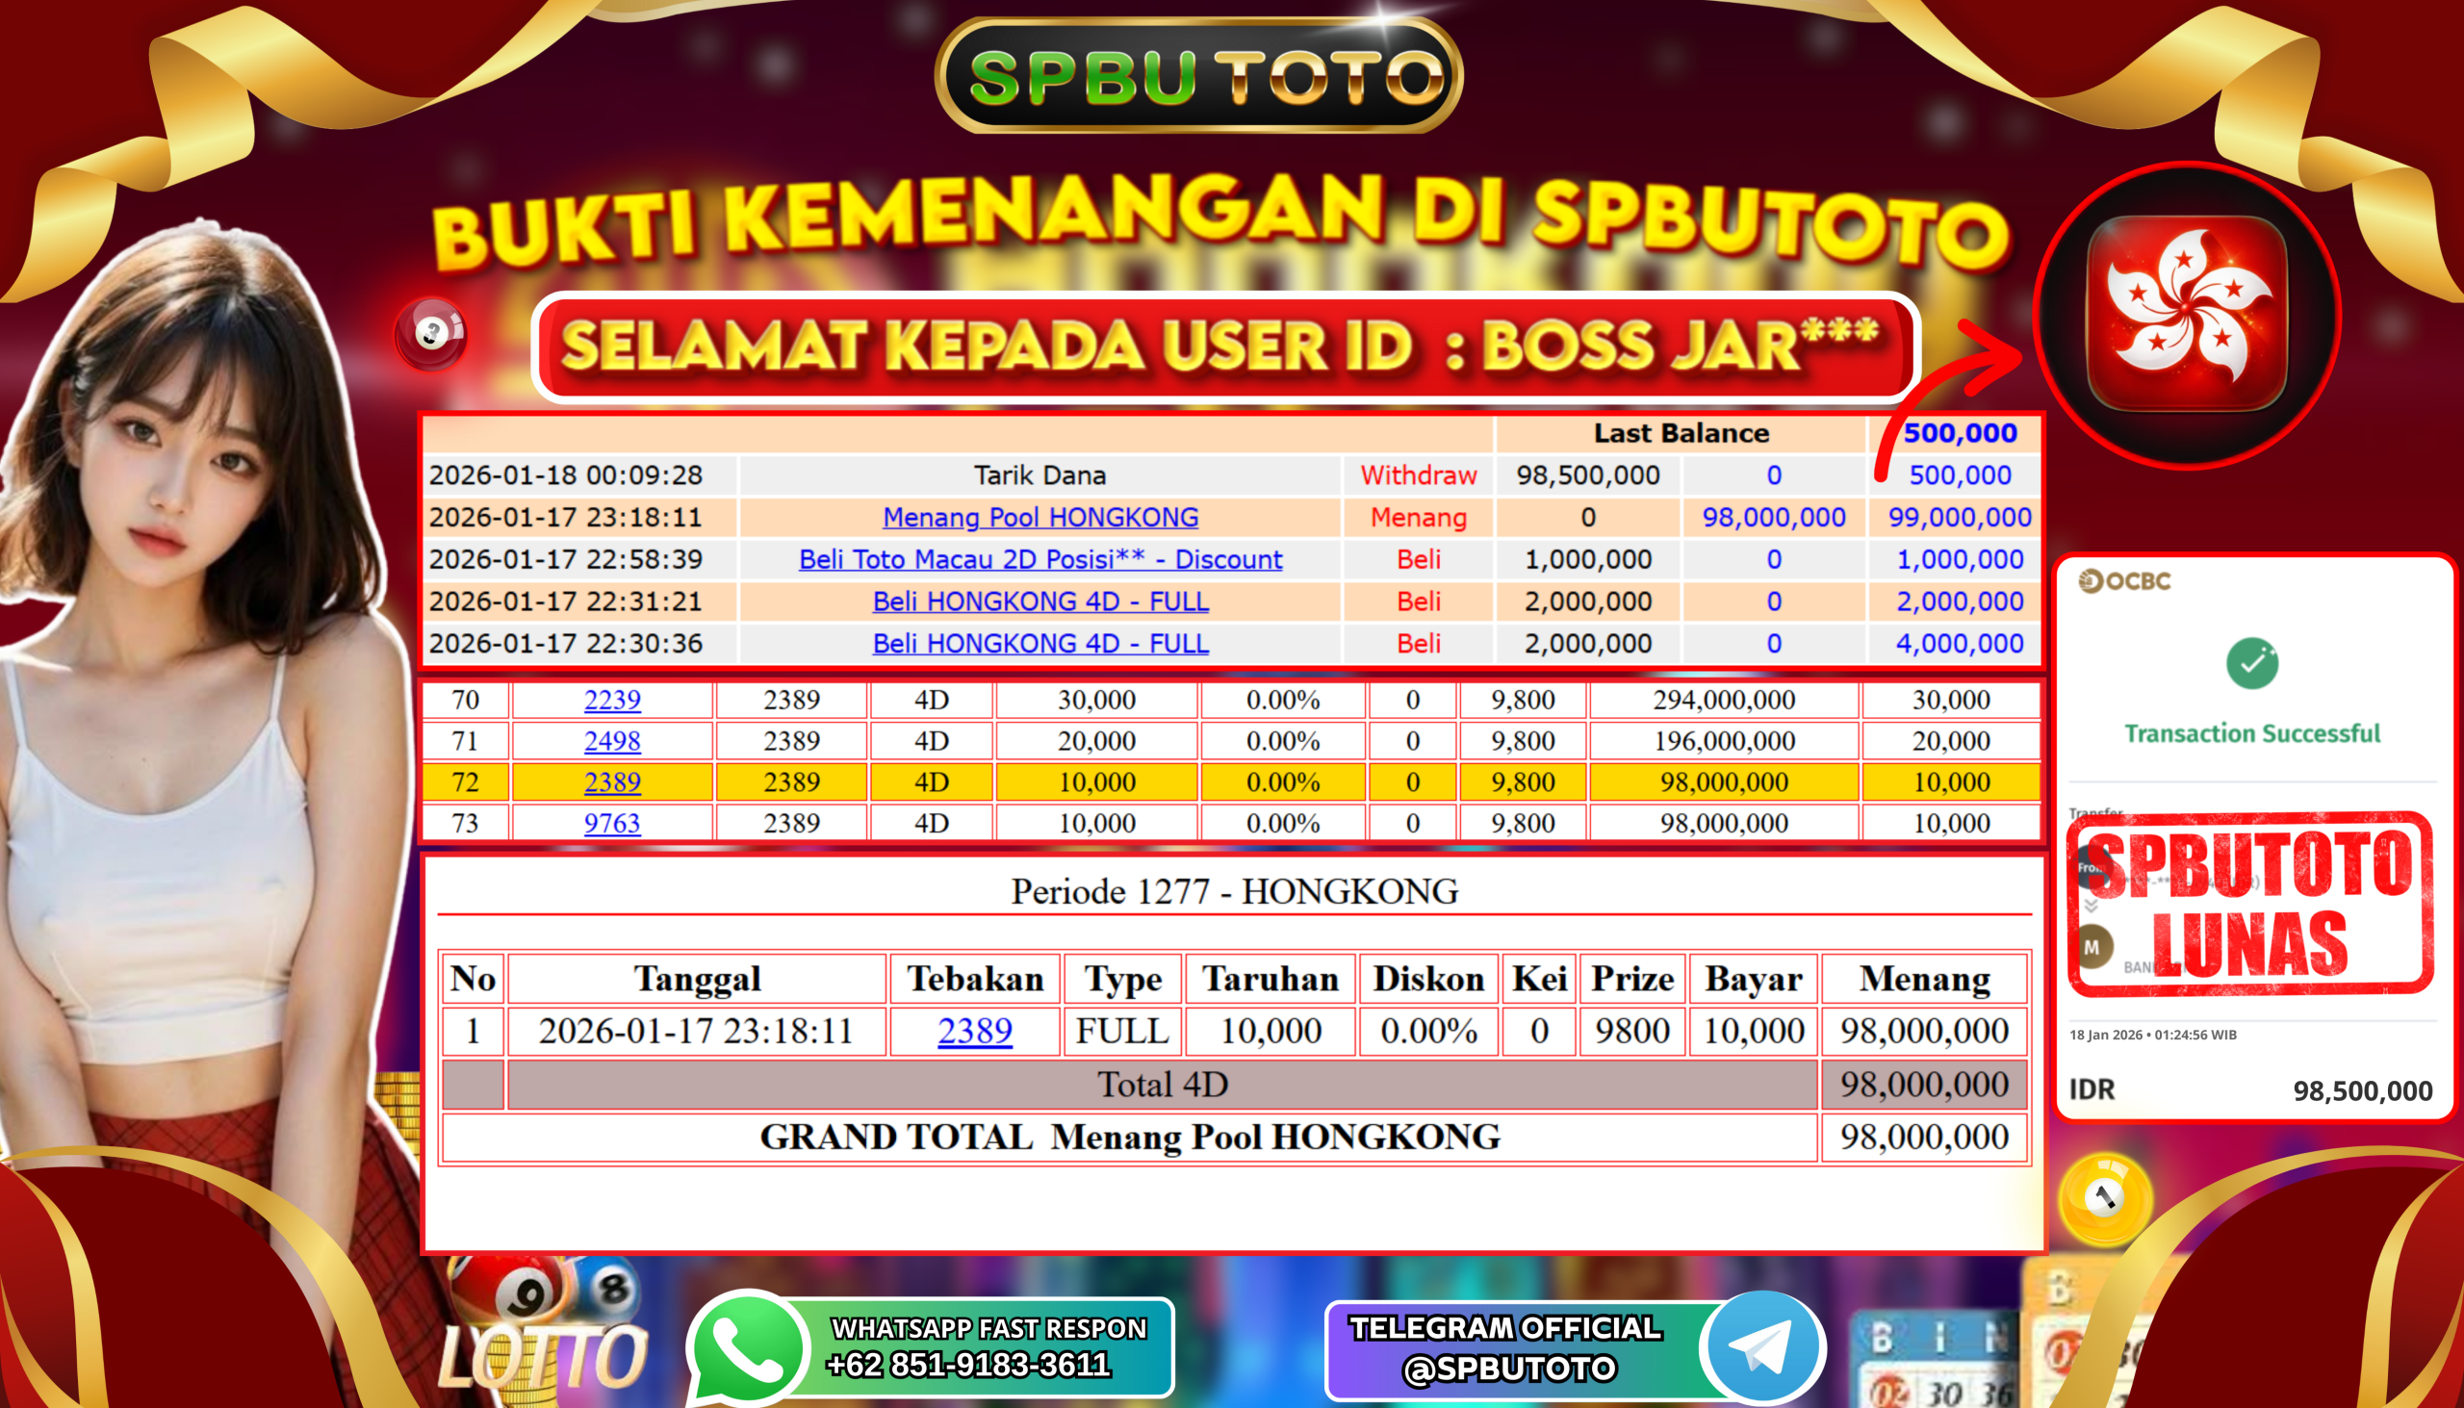Click bet number 2239 link
Image resolution: width=2464 pixels, height=1408 pixels.
612,700
